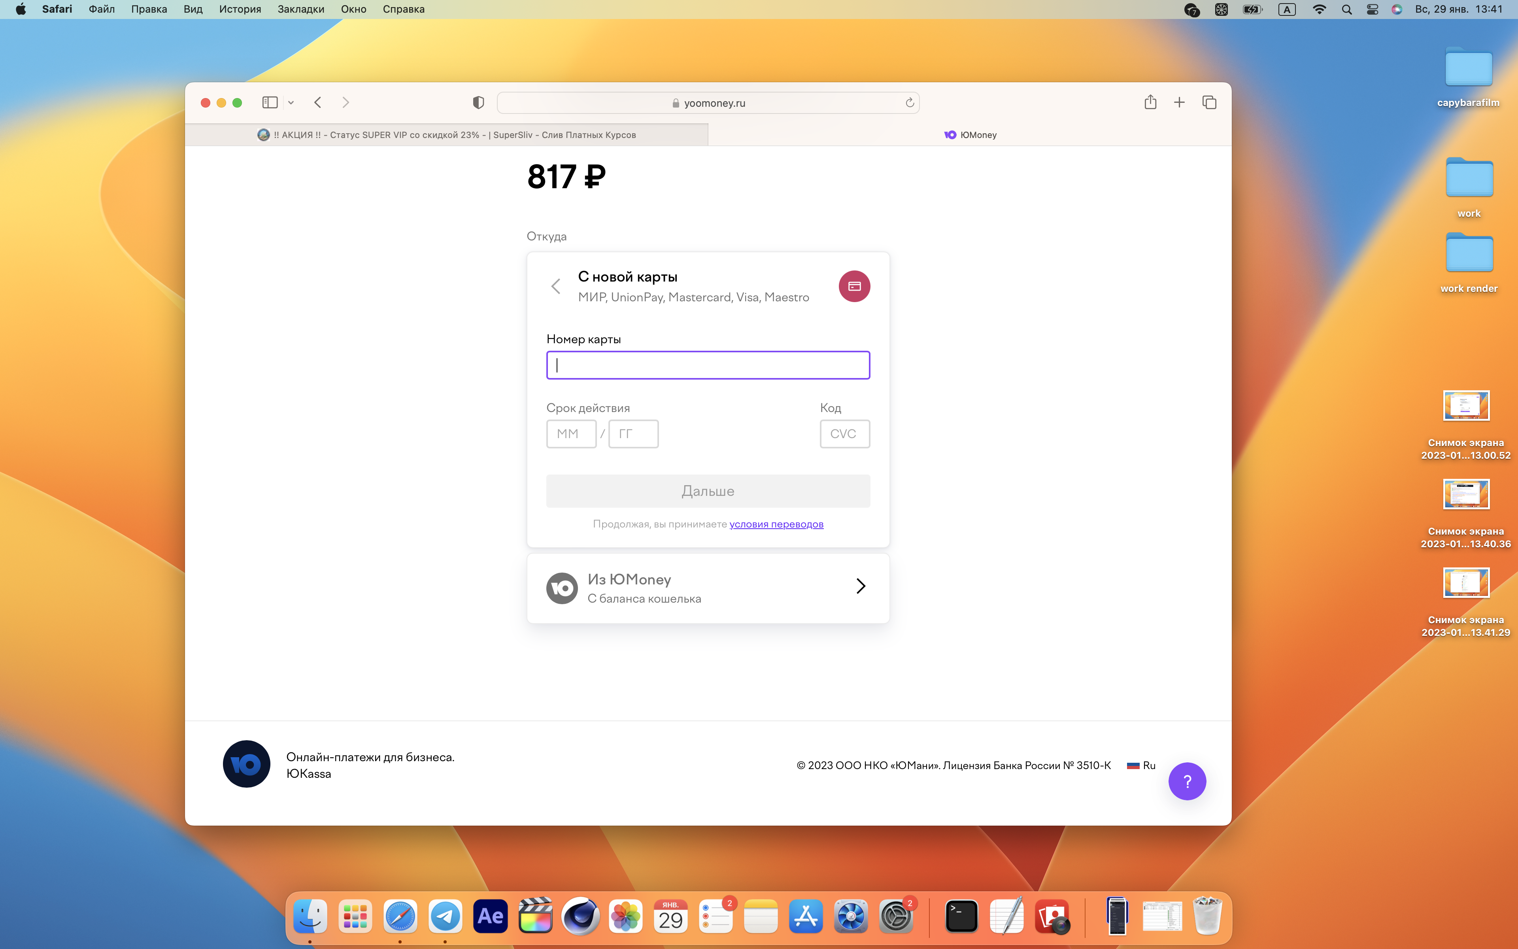Image resolution: width=1518 pixels, height=949 pixels.
Task: Change the site language via 'Ru'
Action: pos(1142,765)
